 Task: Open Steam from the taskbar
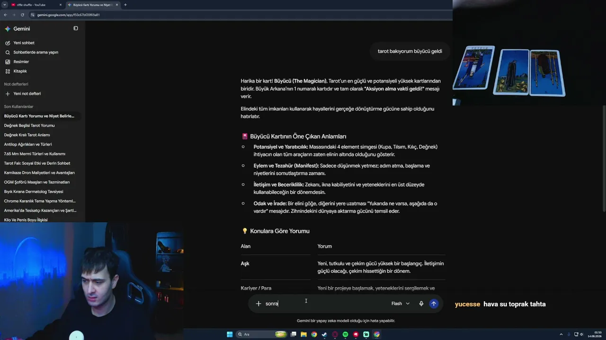[324, 334]
